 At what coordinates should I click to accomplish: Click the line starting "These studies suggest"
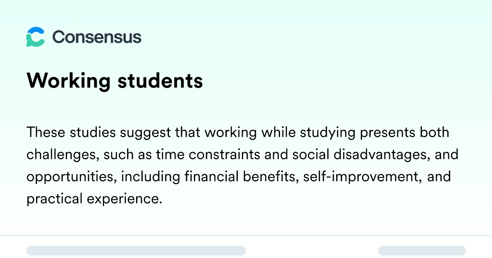(238, 133)
